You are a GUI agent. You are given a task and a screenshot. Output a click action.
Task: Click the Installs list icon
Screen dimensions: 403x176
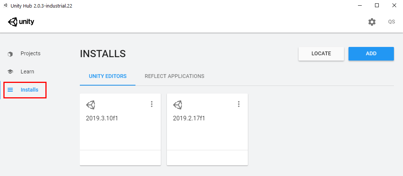(10, 90)
